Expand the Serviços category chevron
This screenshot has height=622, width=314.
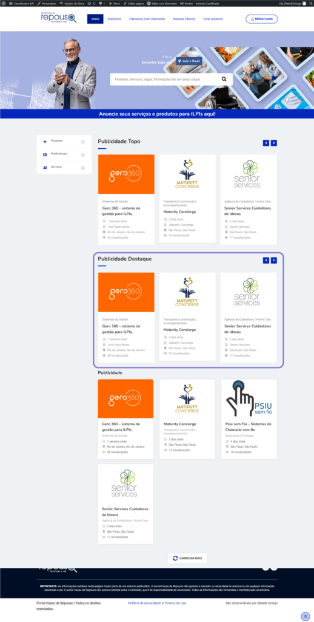(x=83, y=168)
